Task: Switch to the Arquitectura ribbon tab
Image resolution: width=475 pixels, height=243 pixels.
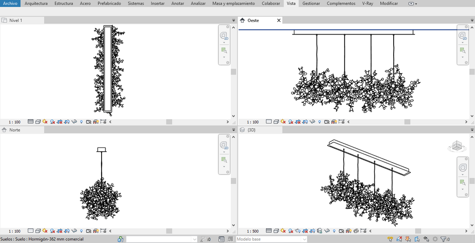Action: pyautogui.click(x=36, y=4)
